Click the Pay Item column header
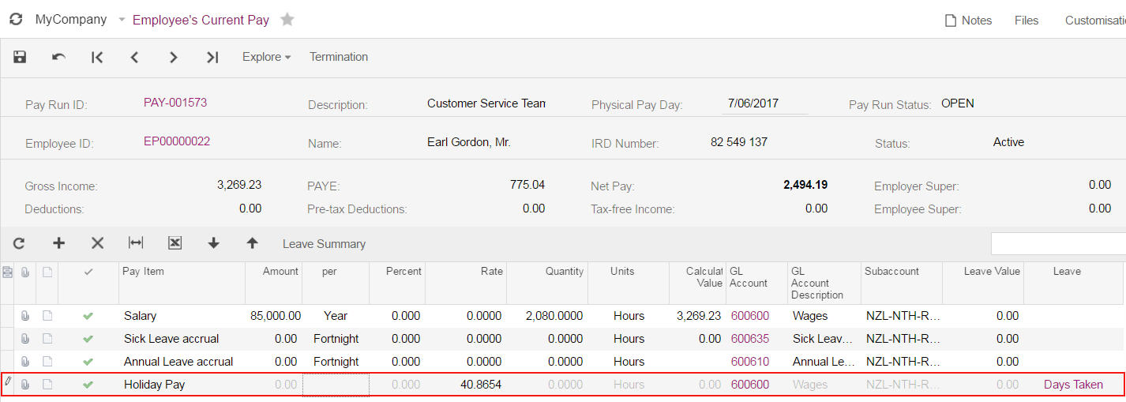 tap(181, 283)
